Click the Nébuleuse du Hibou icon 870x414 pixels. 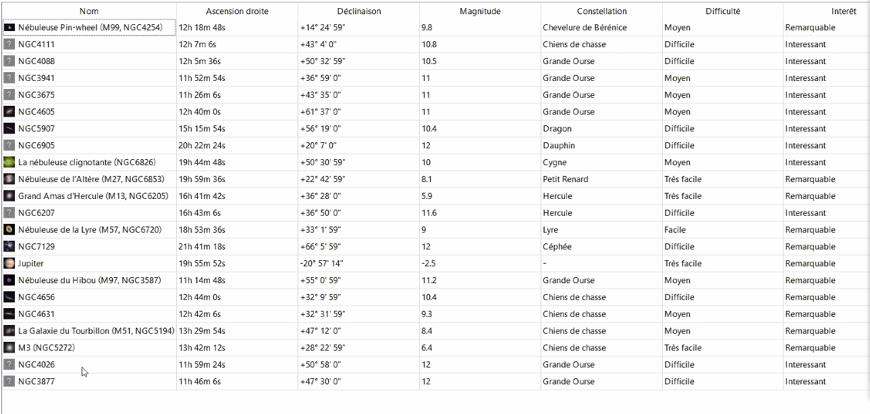pyautogui.click(x=9, y=280)
